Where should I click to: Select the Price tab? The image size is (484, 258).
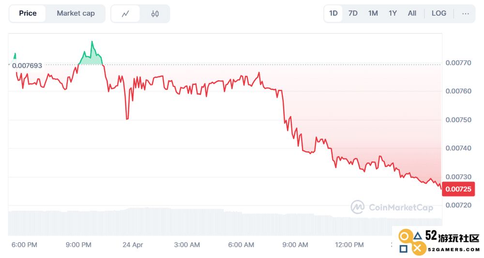(x=28, y=13)
